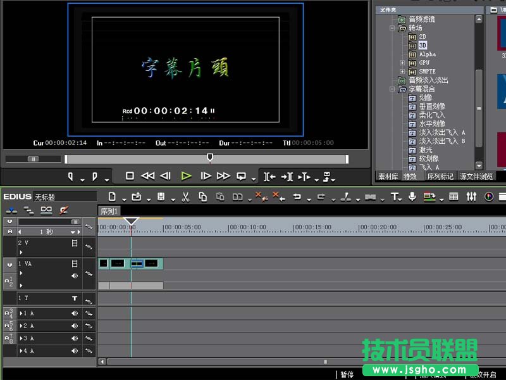Expand the GPU transitions folder

402,62
